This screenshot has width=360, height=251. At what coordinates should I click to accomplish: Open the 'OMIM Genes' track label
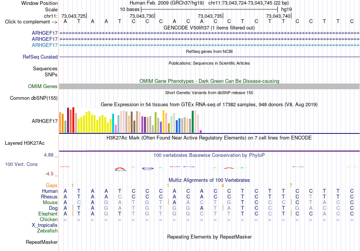pyautogui.click(x=42, y=86)
